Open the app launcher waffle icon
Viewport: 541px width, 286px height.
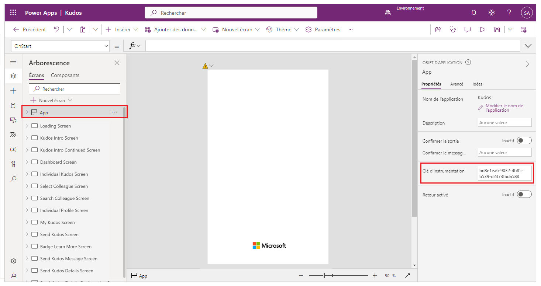pyautogui.click(x=13, y=13)
